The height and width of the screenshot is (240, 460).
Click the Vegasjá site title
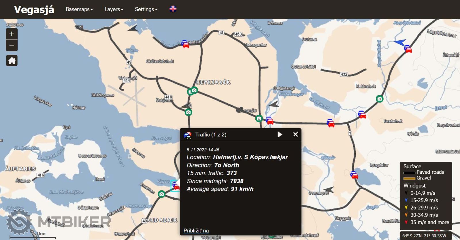[34, 9]
